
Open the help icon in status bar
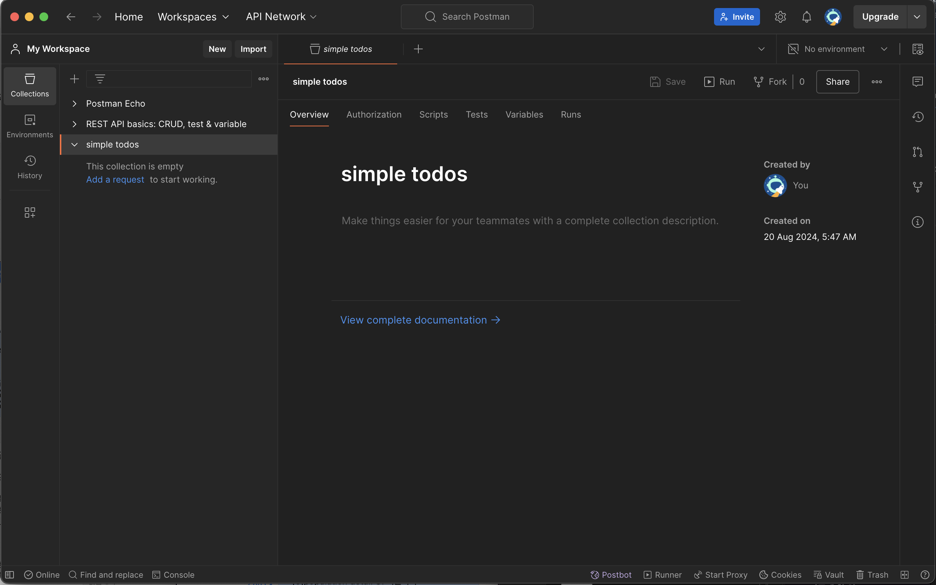925,574
